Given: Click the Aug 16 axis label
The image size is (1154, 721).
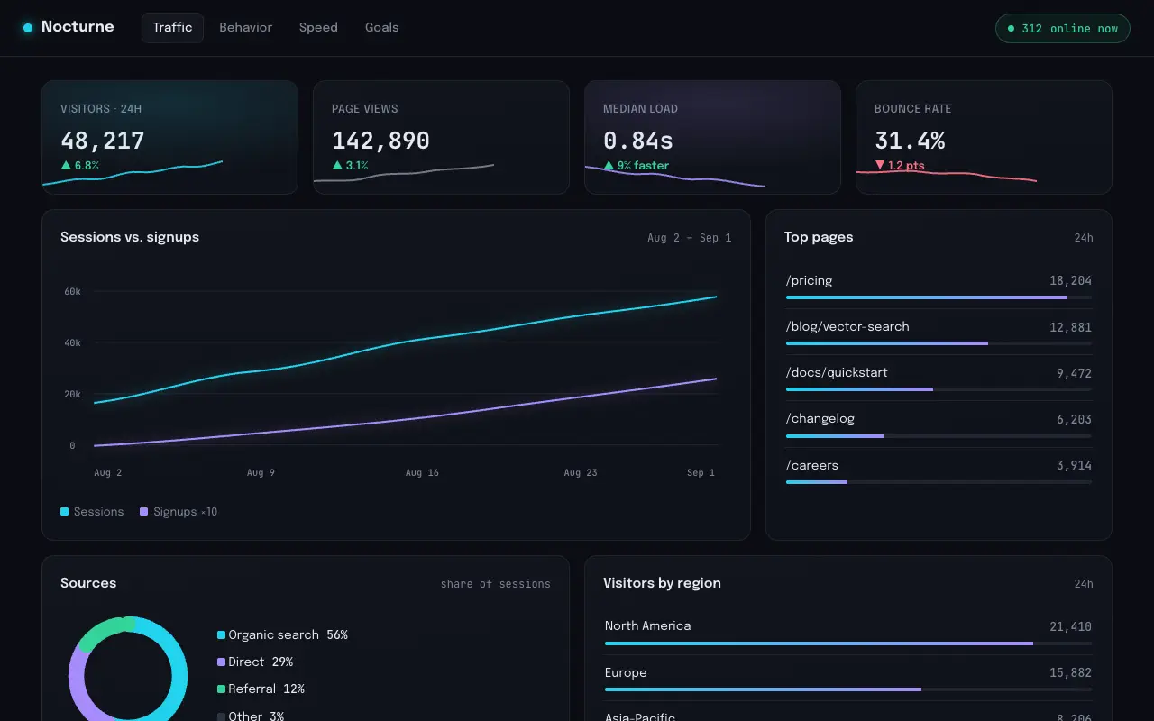Looking at the screenshot, I should click(422, 472).
